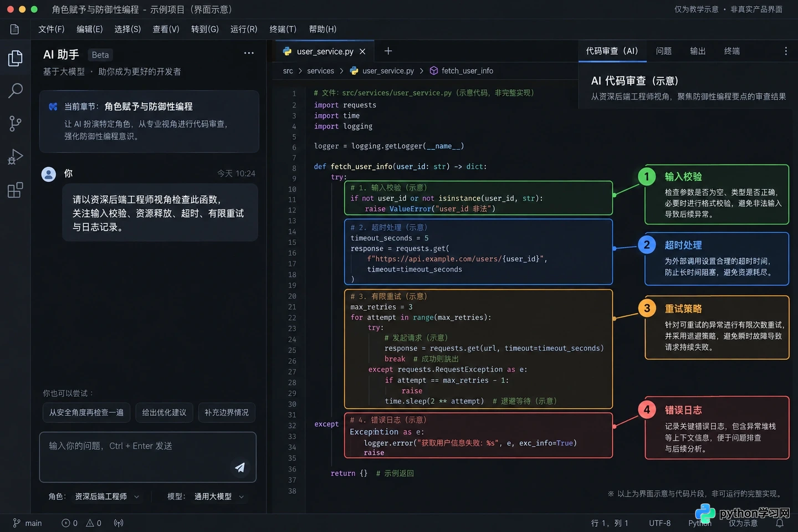Focus the 输入你的问题 chat input
Screen dimensions: 798x532
point(147,457)
